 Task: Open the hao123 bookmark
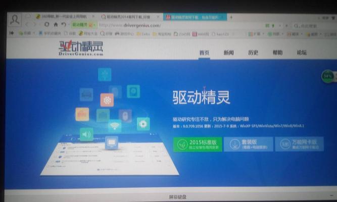pyautogui.click(x=220, y=34)
